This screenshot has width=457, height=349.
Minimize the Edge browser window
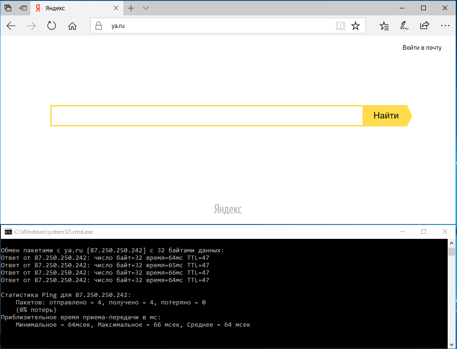click(x=402, y=8)
